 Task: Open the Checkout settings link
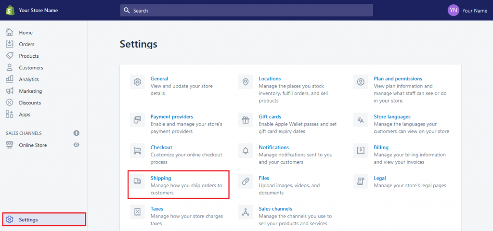(x=161, y=147)
